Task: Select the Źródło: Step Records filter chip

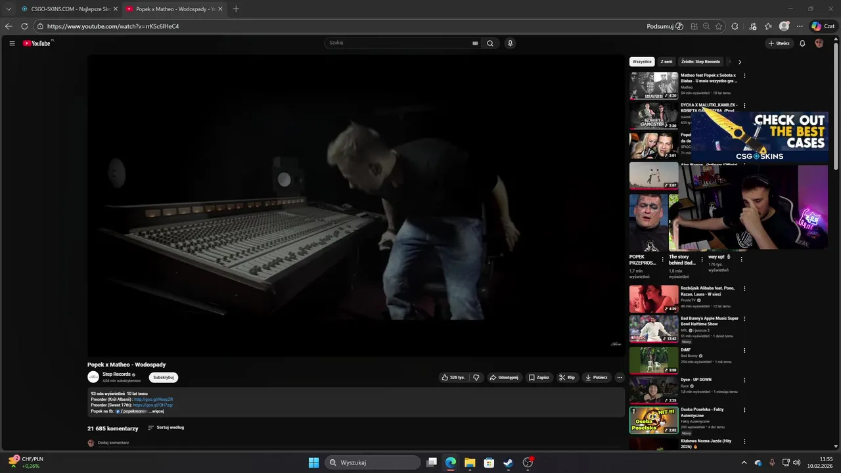Action: pyautogui.click(x=700, y=62)
